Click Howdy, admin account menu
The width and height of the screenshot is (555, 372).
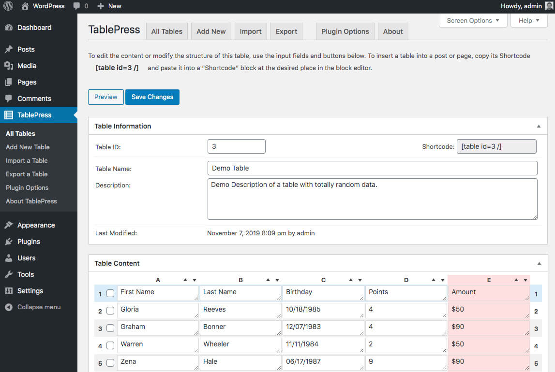pos(526,6)
